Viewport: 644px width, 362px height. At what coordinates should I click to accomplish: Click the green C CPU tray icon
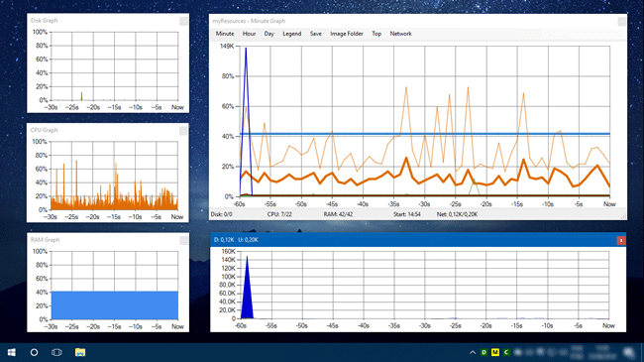506,352
